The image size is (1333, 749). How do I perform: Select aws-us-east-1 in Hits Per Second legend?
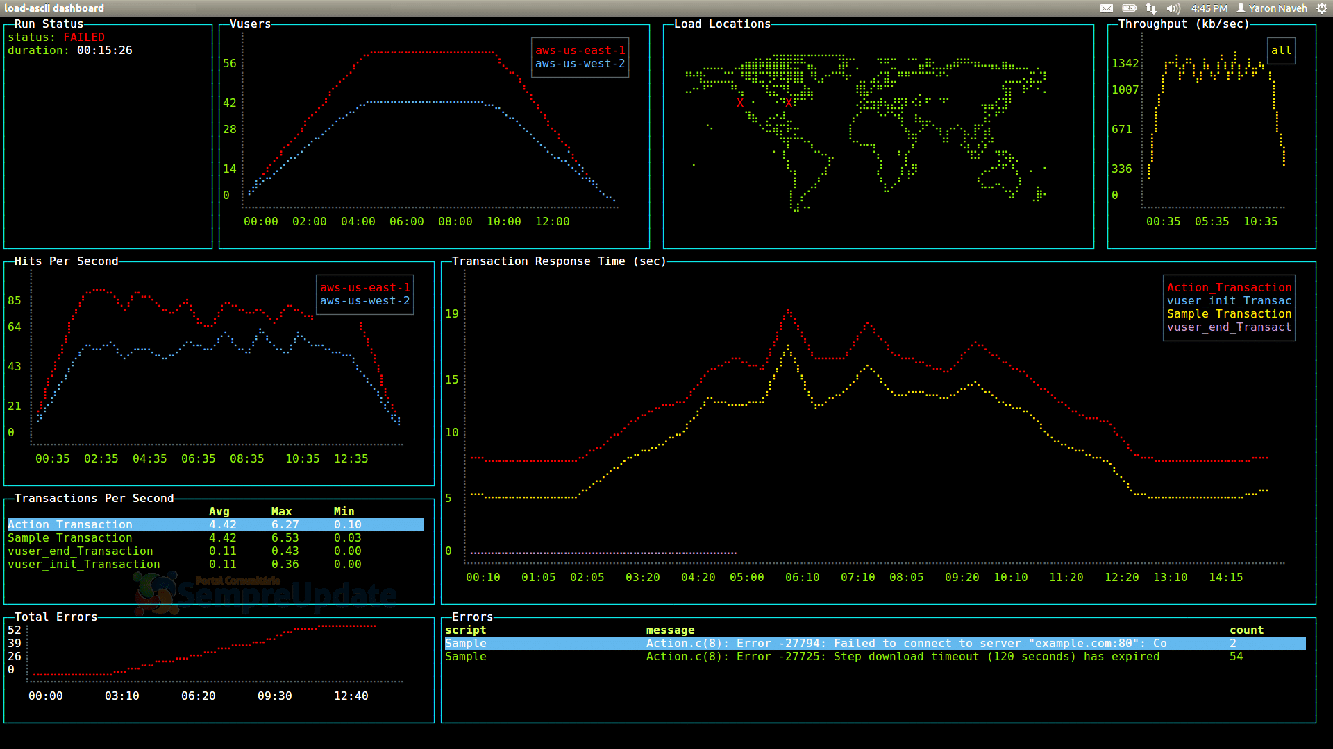(364, 288)
